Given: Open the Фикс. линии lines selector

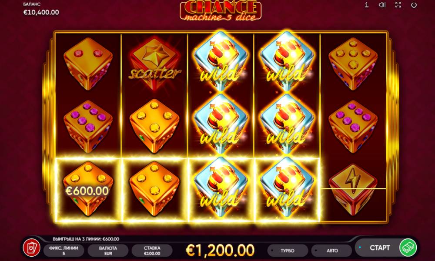Looking at the screenshot, I should coord(64,251).
